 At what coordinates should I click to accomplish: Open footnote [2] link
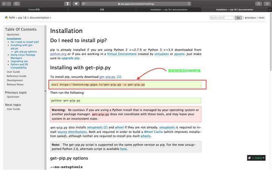click(105, 127)
